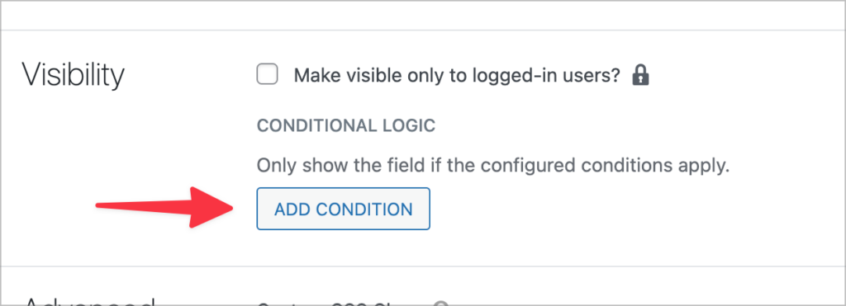Click the red arrow pointing to Add Condition
The width and height of the screenshot is (846, 306).
pyautogui.click(x=164, y=207)
